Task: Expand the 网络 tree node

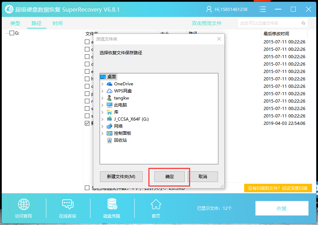Action: (102, 126)
